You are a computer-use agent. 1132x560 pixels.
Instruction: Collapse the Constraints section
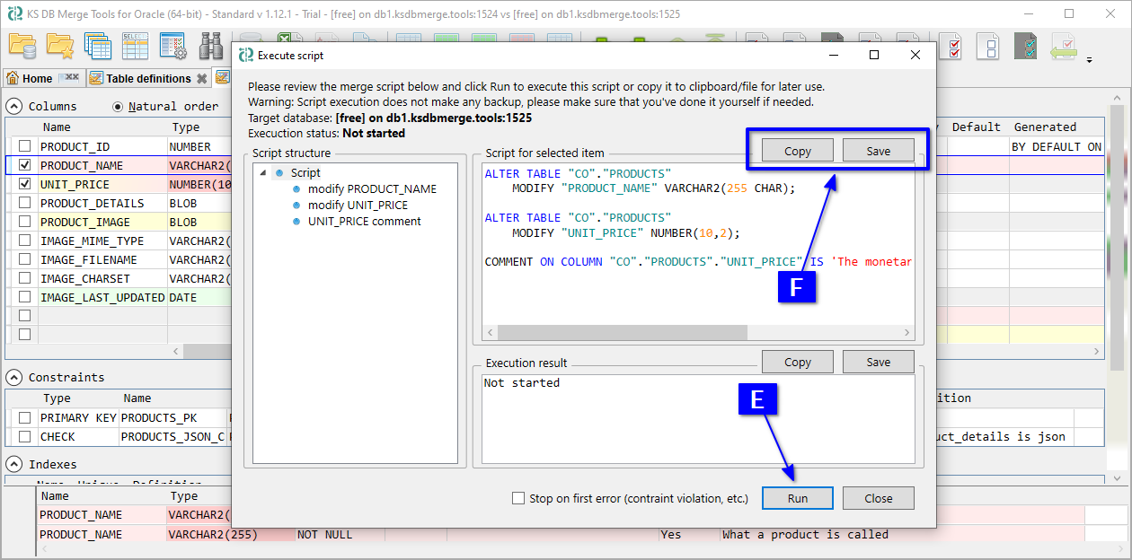[14, 378]
